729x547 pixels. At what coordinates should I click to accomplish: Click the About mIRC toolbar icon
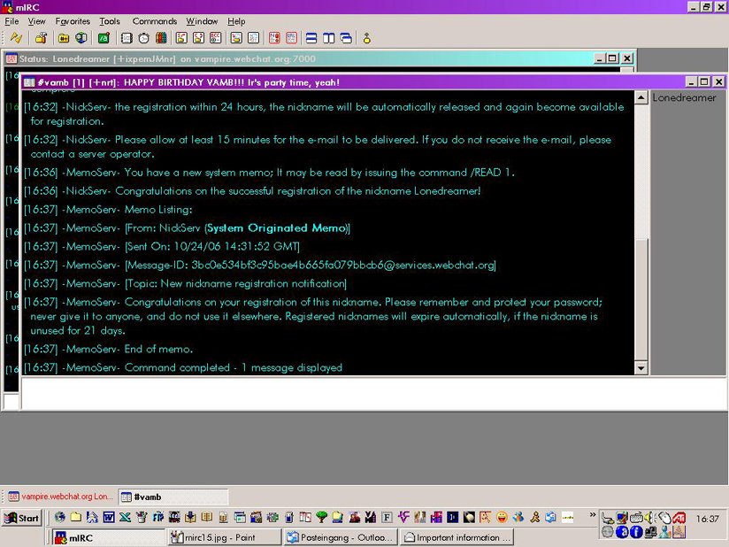pos(367,38)
